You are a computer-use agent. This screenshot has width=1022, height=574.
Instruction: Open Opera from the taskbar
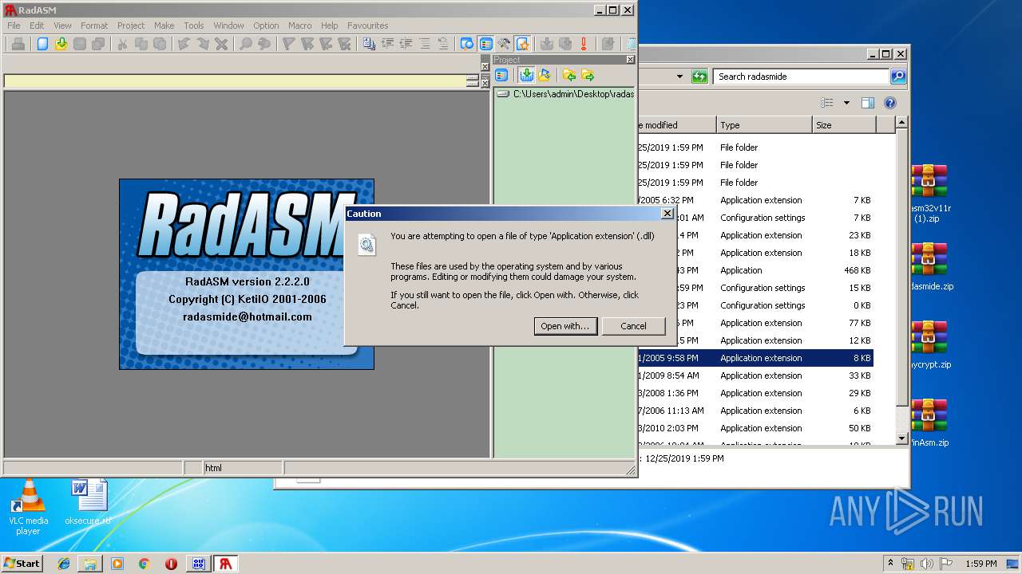(x=171, y=564)
